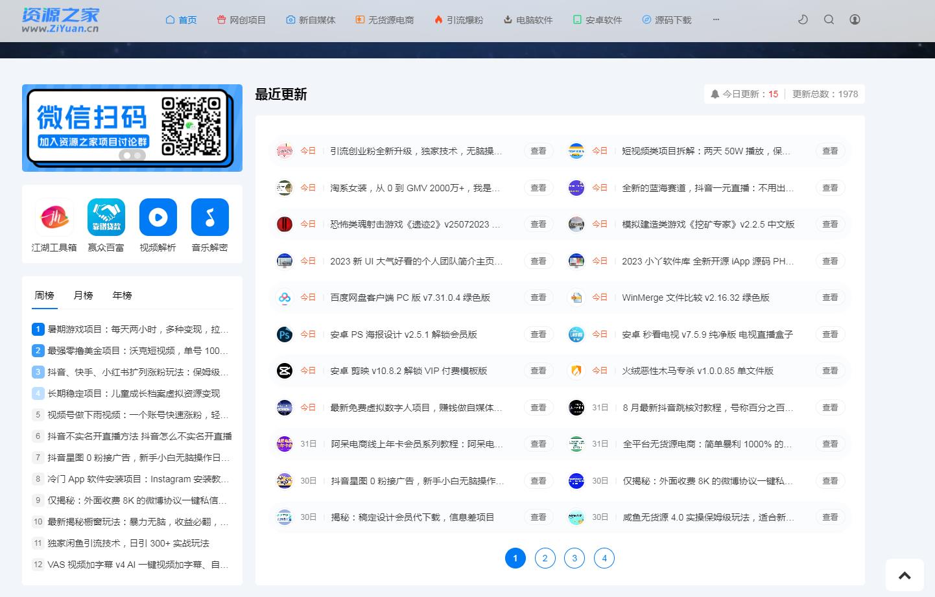
Task: Click the 剪映 avatar icon
Action: (284, 371)
